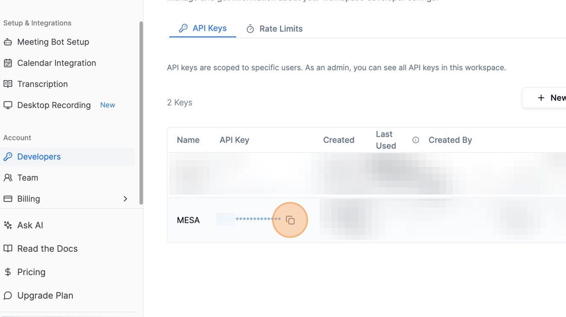Select the MESA key row name

click(188, 220)
